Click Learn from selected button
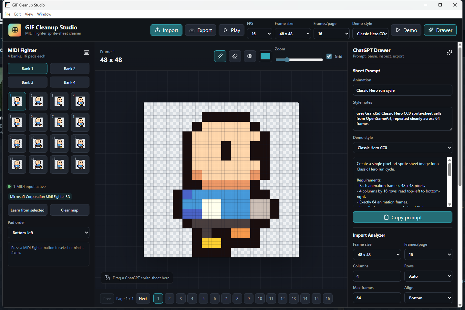The image size is (465, 310). (27, 210)
